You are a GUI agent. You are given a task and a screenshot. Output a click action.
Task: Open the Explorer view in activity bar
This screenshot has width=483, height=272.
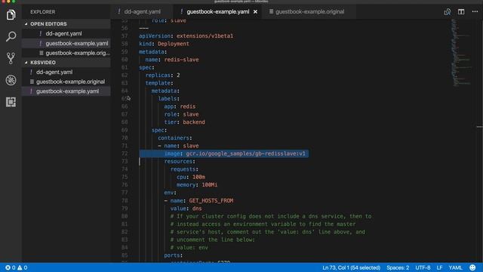click(11, 14)
